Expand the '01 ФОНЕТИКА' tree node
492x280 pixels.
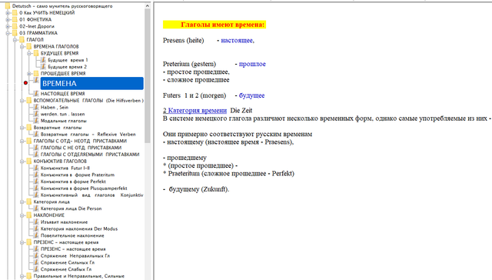click(8, 19)
